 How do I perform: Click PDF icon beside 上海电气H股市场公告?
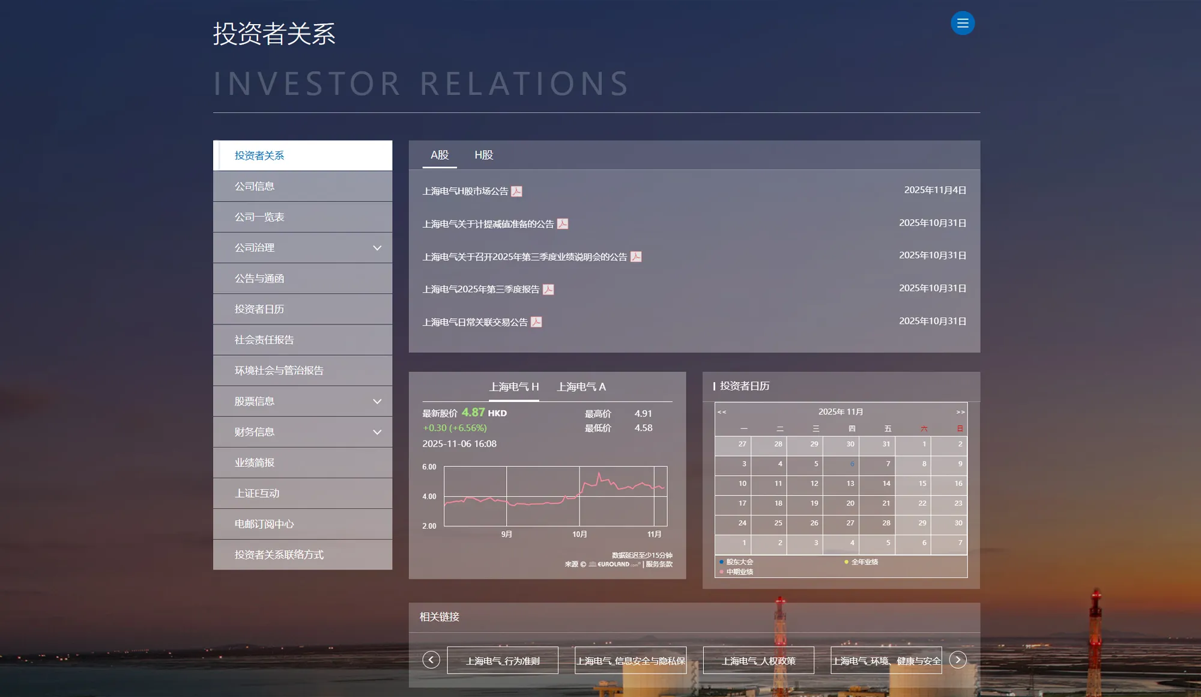pos(516,191)
